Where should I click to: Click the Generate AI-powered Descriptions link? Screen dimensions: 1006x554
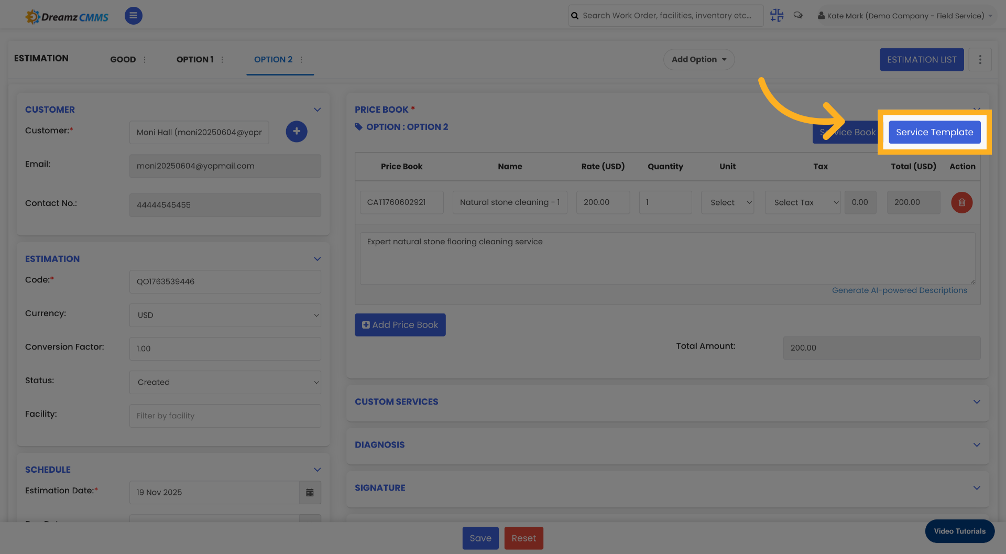pyautogui.click(x=900, y=290)
